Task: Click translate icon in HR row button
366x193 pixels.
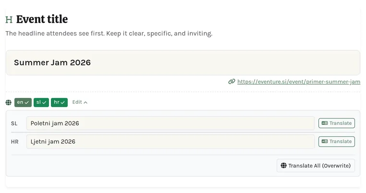Action: pos(325,141)
